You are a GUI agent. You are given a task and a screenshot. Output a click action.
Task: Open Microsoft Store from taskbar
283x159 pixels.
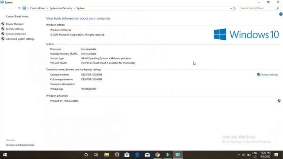(x=127, y=155)
